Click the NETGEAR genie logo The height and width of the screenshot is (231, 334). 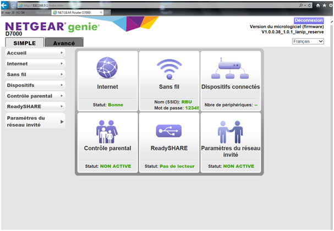click(x=52, y=27)
